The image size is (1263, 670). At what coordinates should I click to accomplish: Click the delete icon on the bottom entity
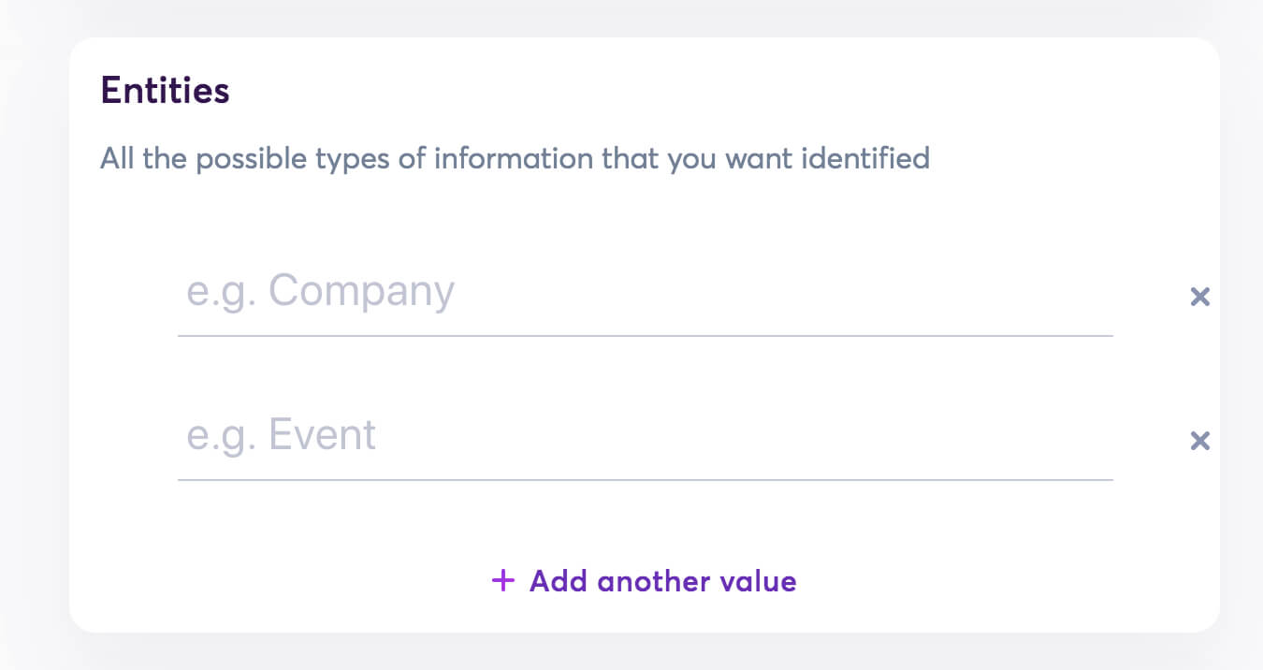(1200, 440)
